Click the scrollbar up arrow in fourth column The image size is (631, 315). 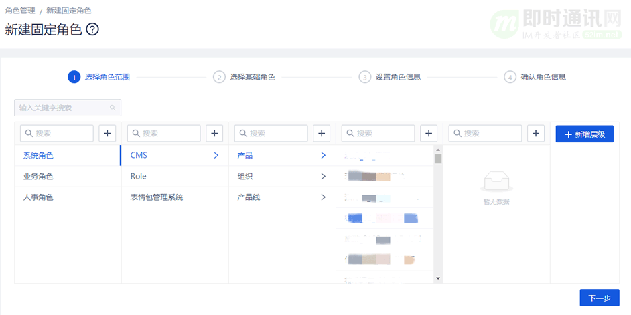(x=438, y=149)
